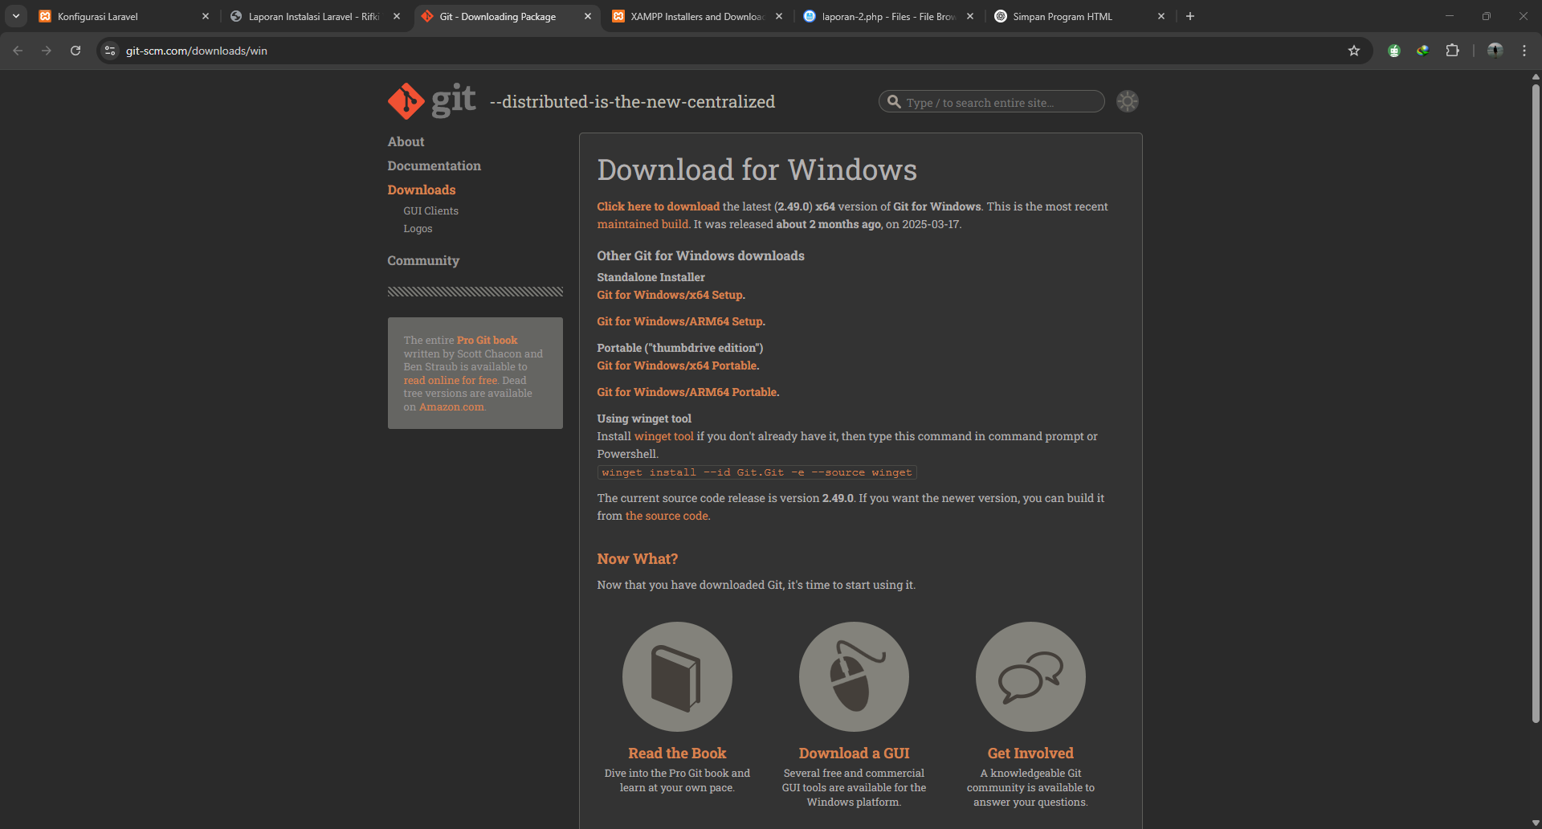1542x829 pixels.
Task: Click the Git logo icon
Action: pos(406,101)
